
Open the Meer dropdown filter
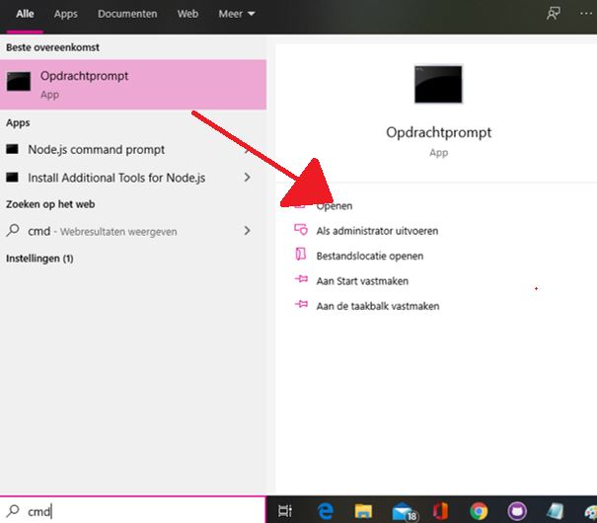click(235, 15)
